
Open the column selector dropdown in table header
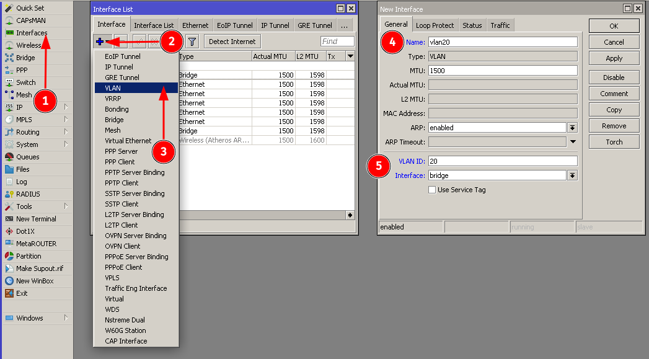[350, 56]
